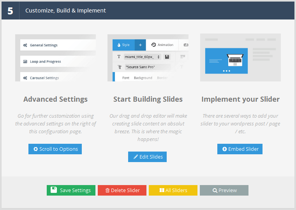296x210 pixels.
Task: Click the floppy disk save style icon
Action: (167, 57)
